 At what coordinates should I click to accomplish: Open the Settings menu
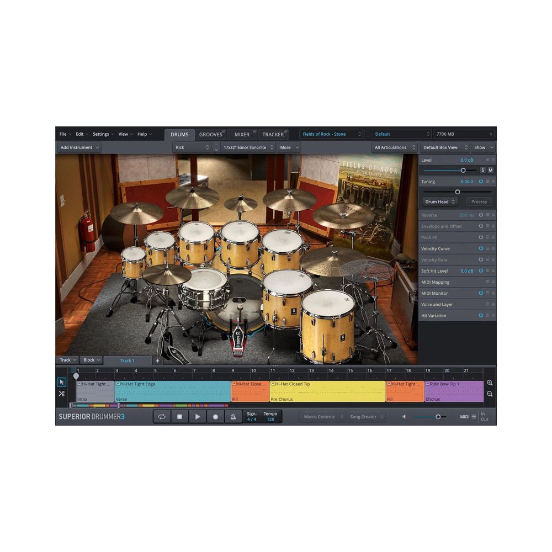(102, 134)
